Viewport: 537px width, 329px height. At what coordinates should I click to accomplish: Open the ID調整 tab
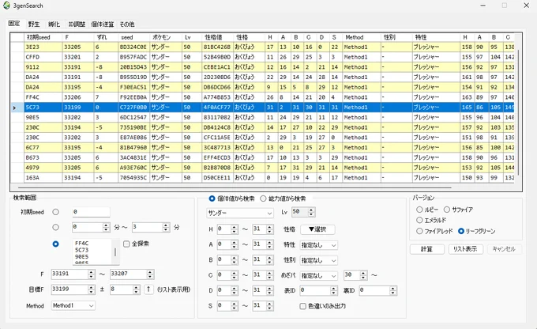click(77, 24)
